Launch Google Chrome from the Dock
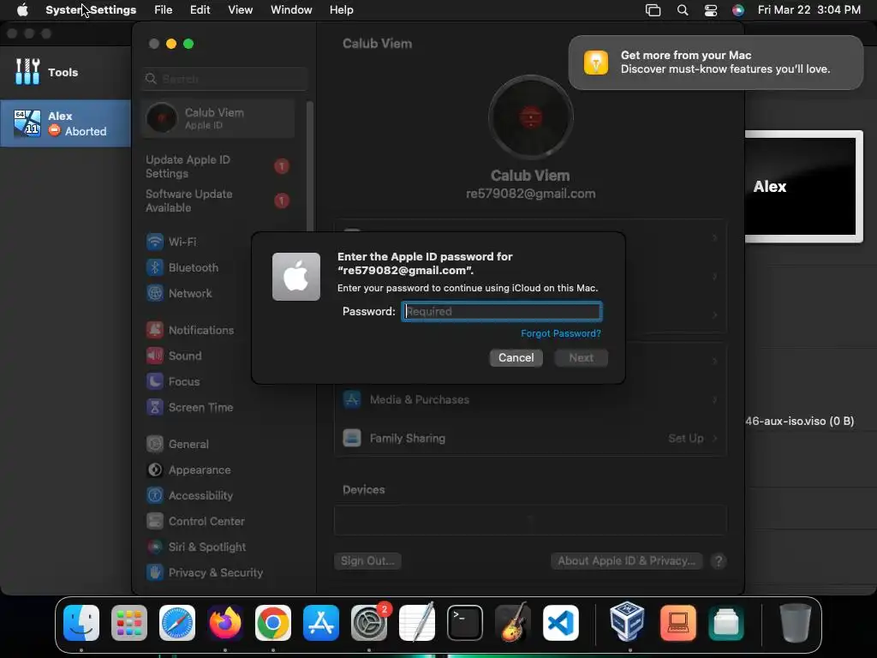 point(273,623)
